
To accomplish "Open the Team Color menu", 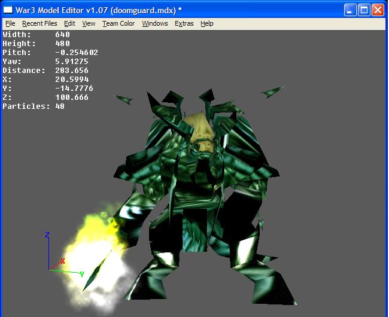I will (118, 23).
